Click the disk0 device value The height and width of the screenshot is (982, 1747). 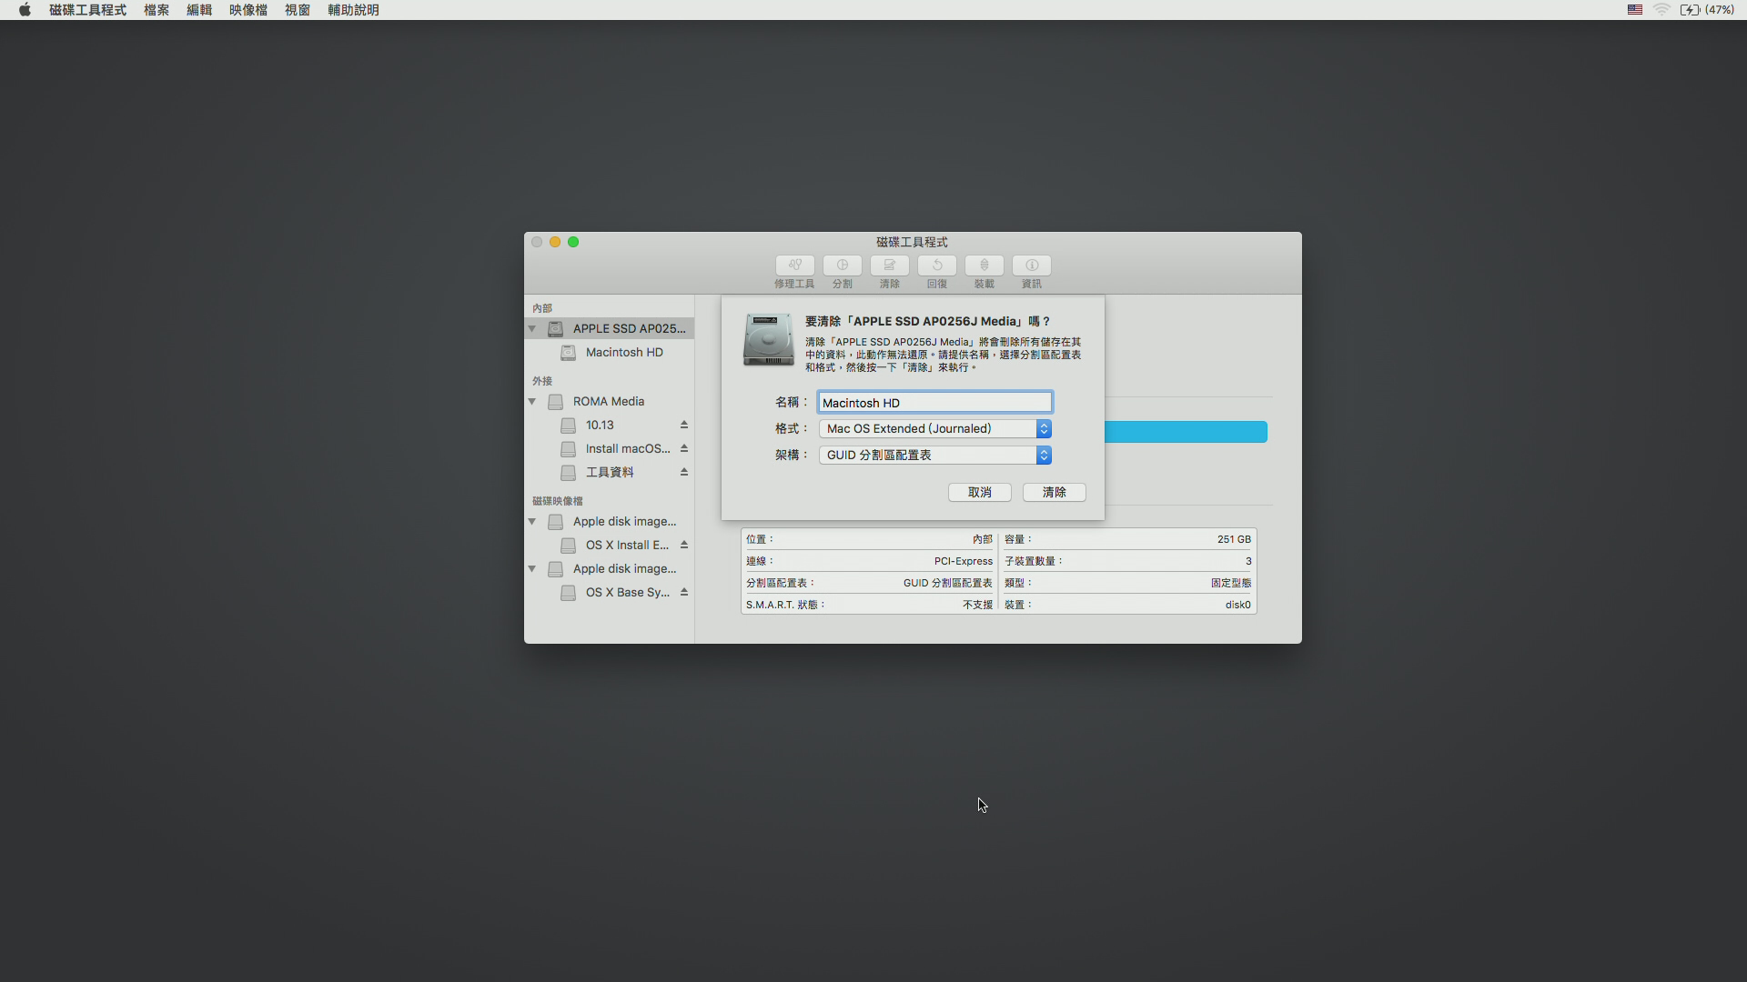pos(1237,605)
